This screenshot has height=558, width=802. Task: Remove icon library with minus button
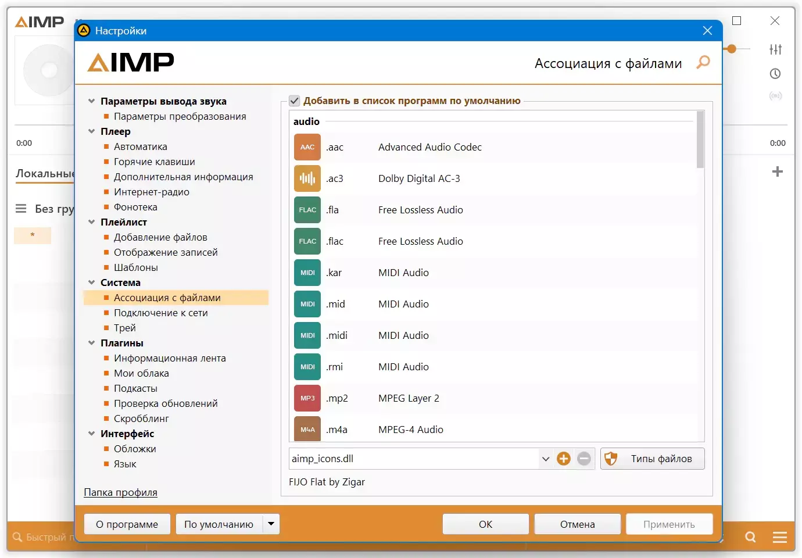584,459
